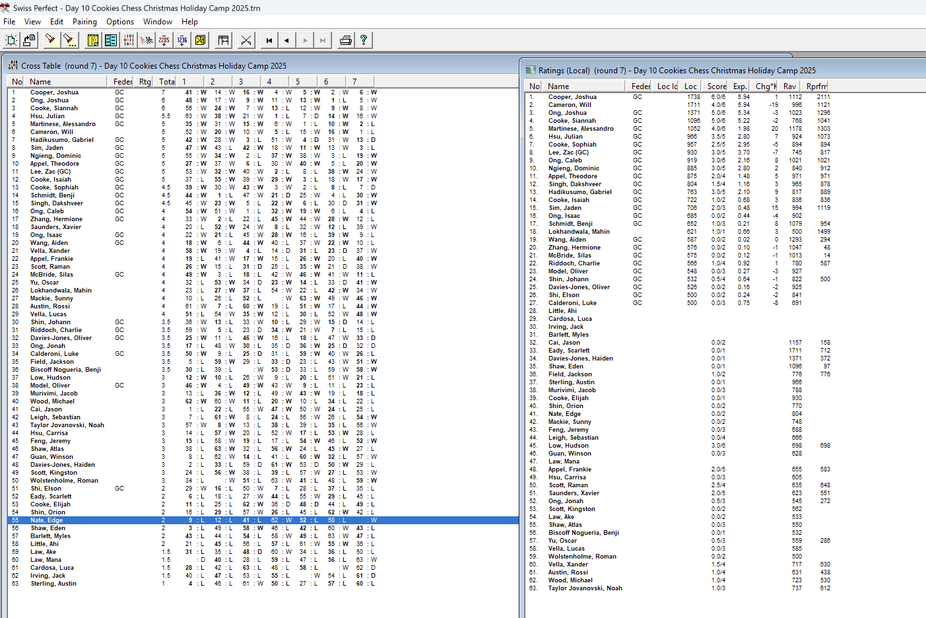Image resolution: width=926 pixels, height=618 pixels.
Task: Open the teal standings list icon
Action: (x=111, y=40)
